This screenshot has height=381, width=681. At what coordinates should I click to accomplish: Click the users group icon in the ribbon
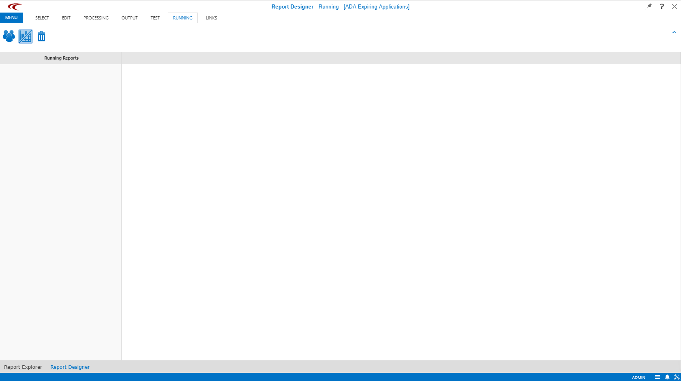click(9, 36)
